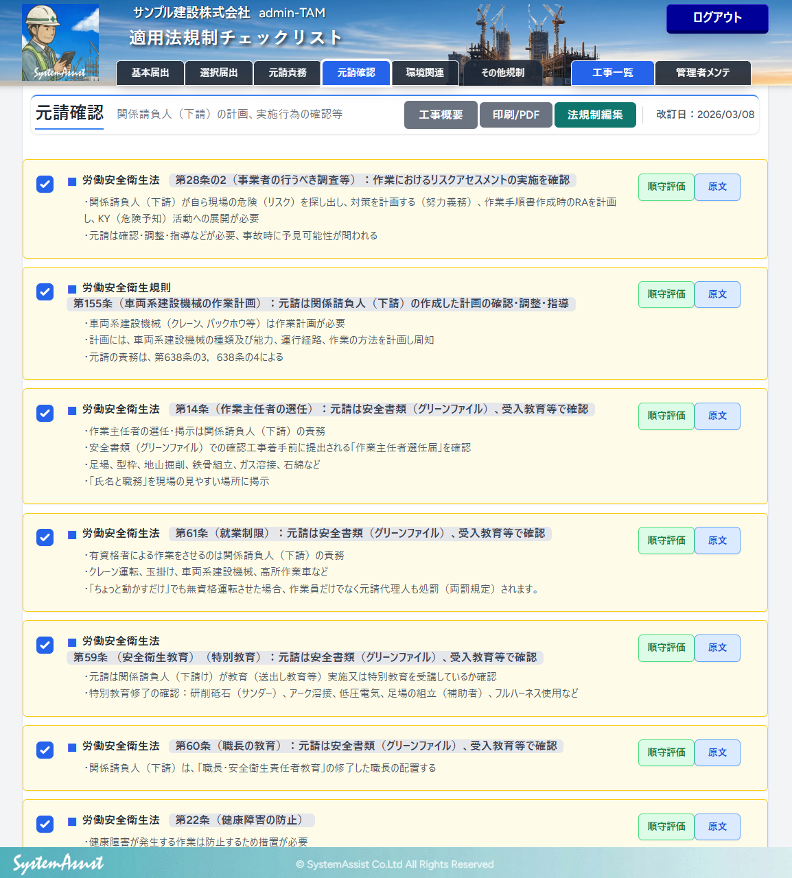792x878 pixels.
Task: Switch to the 基本届出 tab
Action: click(150, 73)
